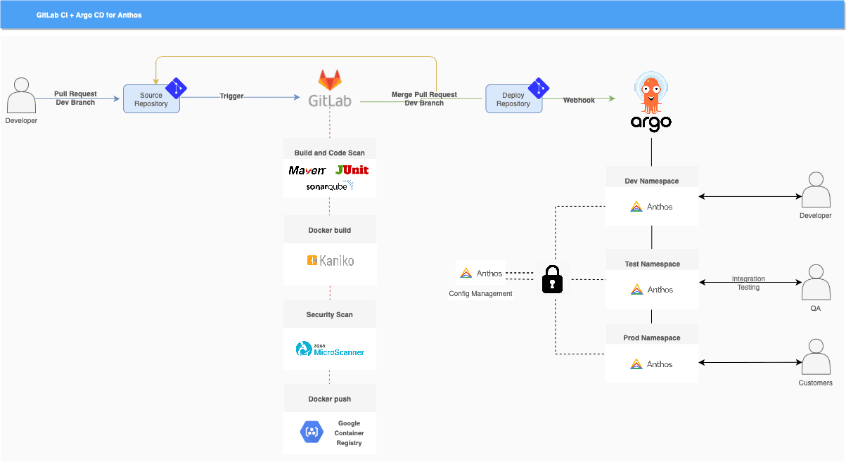Select the Argo octopus mascot icon

(651, 95)
